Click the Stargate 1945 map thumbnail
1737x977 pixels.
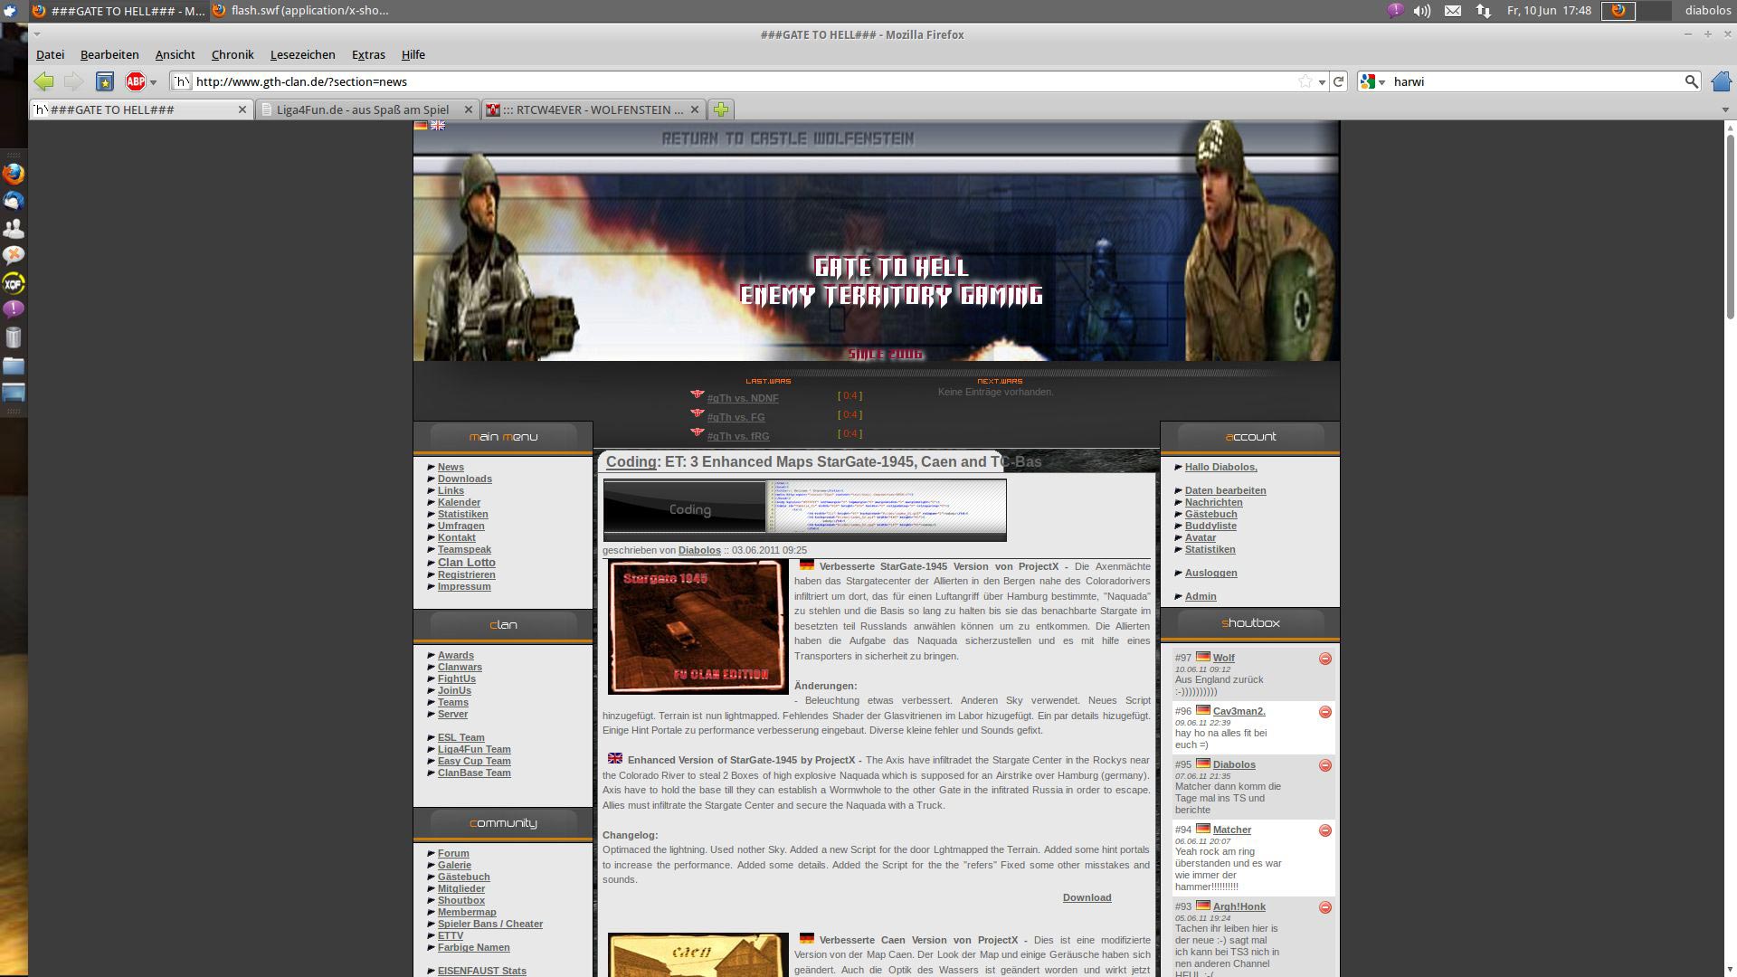point(697,626)
